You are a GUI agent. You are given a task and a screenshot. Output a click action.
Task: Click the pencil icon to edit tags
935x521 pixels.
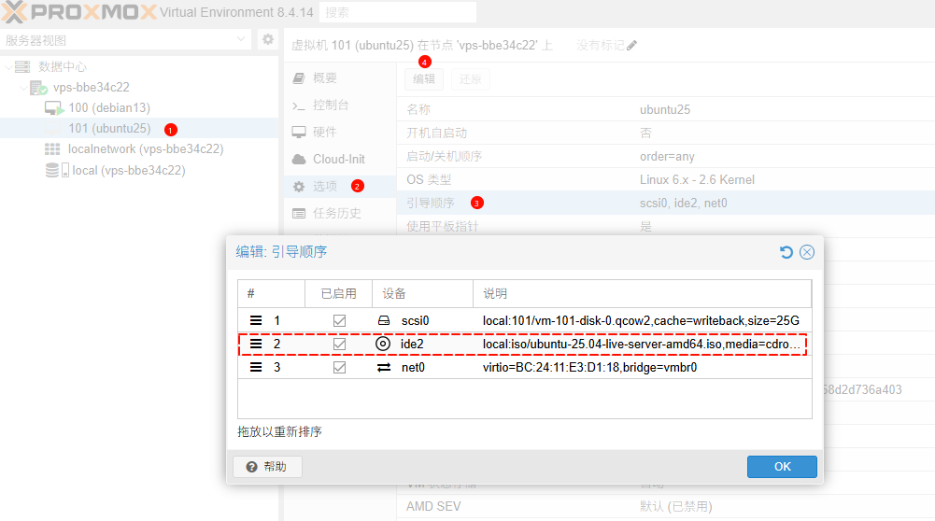632,45
